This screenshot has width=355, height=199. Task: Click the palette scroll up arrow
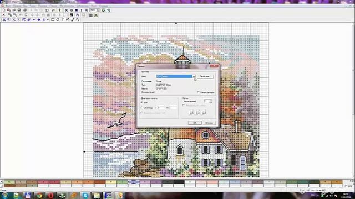(2, 182)
